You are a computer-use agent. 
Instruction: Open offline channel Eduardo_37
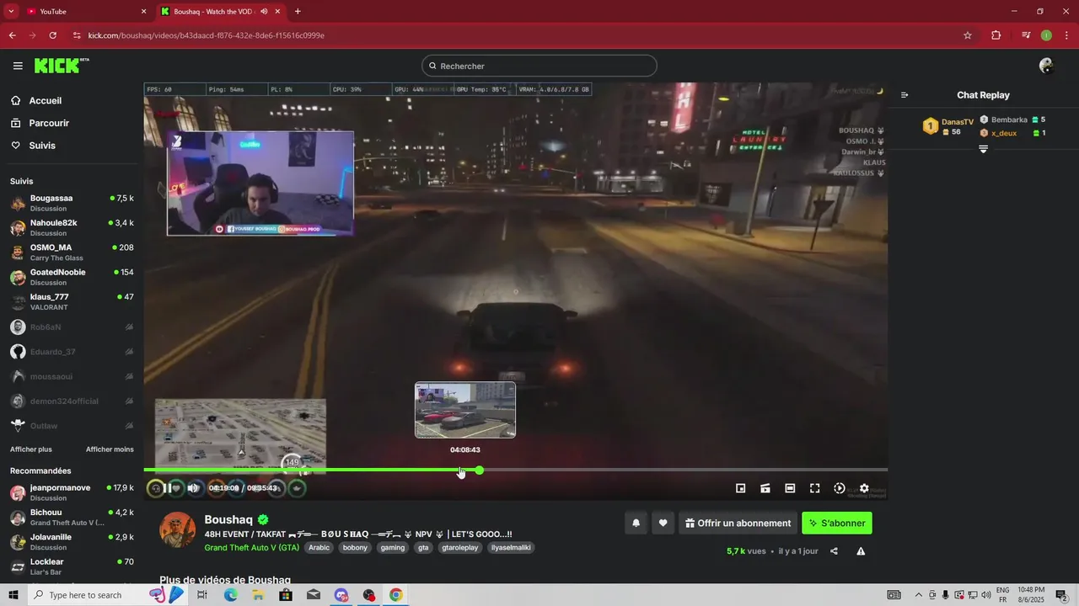pyautogui.click(x=72, y=352)
